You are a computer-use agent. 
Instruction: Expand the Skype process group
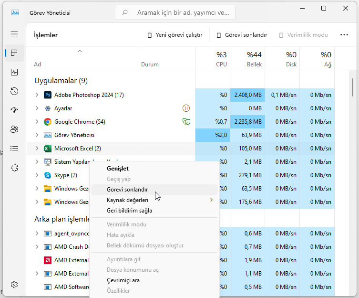click(x=37, y=175)
